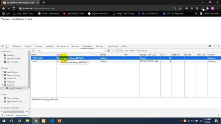Open the Security tab
Image resolution: width=221 pixels, height=124 pixels.
[x=99, y=46]
